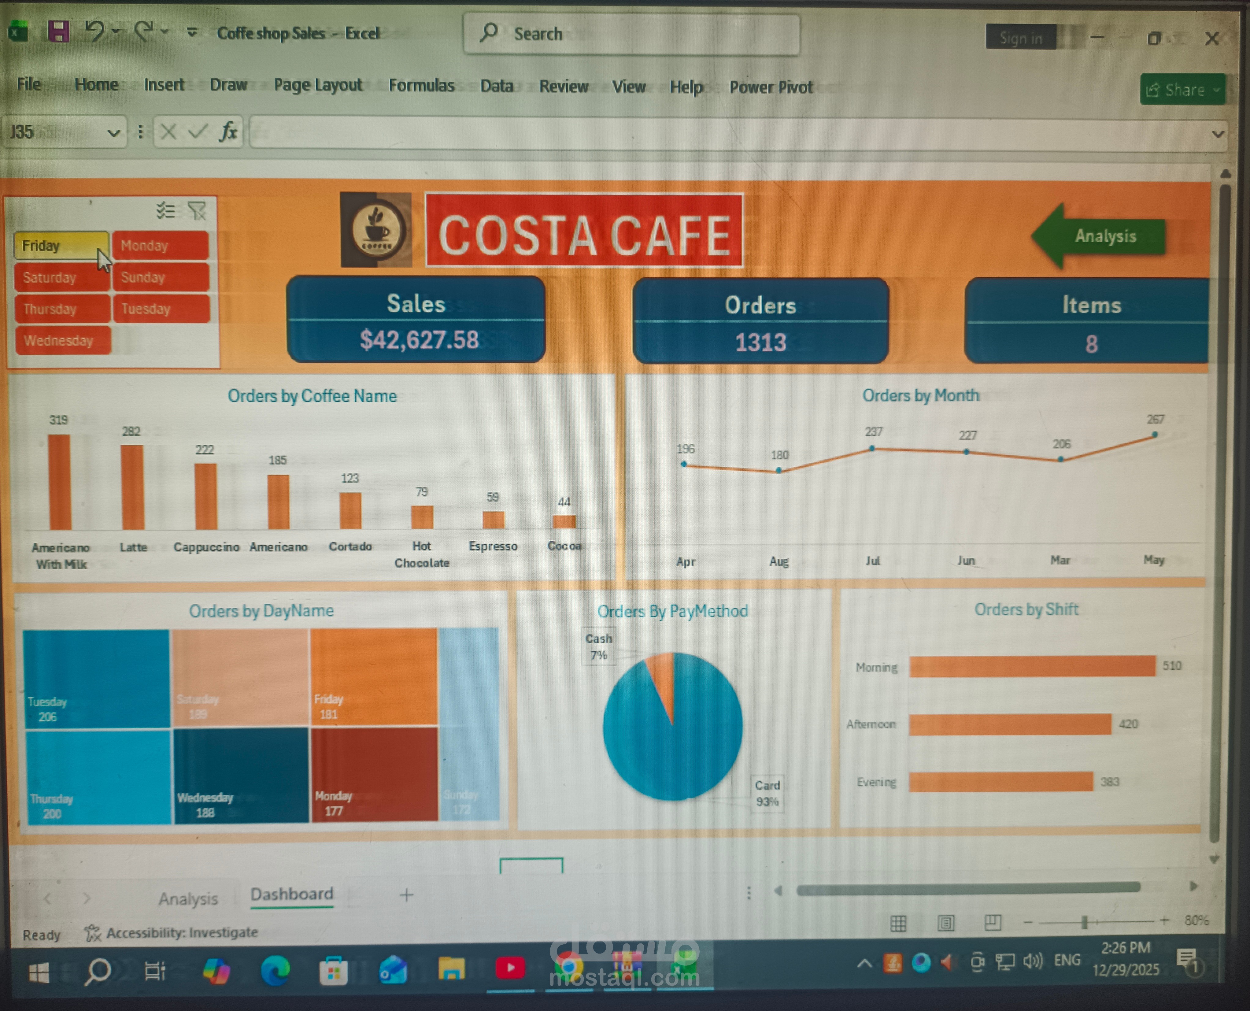
Task: Click the horizontal scrollbar thumb
Action: click(x=968, y=889)
